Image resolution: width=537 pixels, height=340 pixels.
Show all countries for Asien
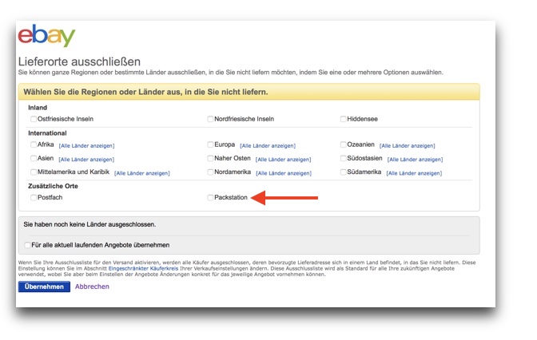coord(86,160)
